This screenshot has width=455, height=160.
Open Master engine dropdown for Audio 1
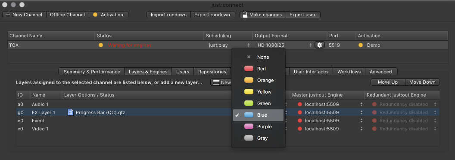coord(362,104)
